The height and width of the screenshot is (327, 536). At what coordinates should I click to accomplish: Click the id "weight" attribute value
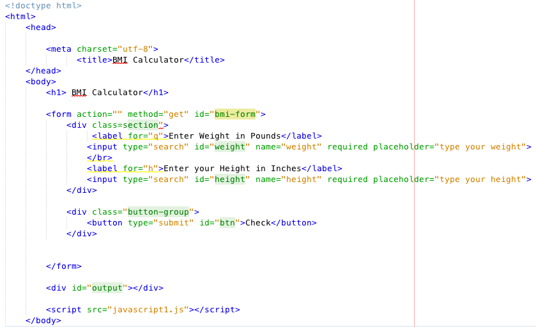click(230, 147)
